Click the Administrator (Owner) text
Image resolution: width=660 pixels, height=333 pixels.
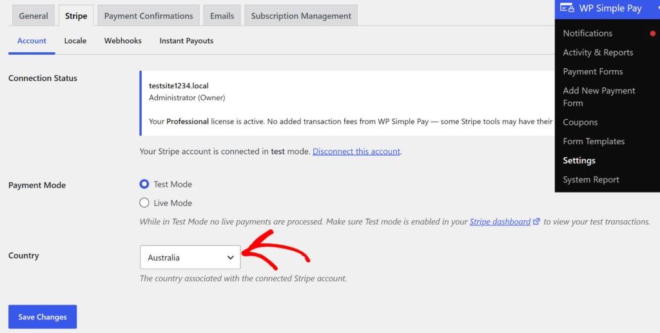tap(187, 97)
